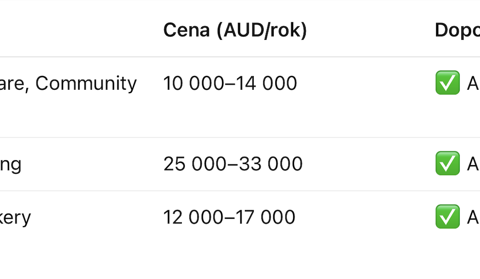Click letter A beside second row checkmark
The image size is (480, 279).
click(x=473, y=163)
